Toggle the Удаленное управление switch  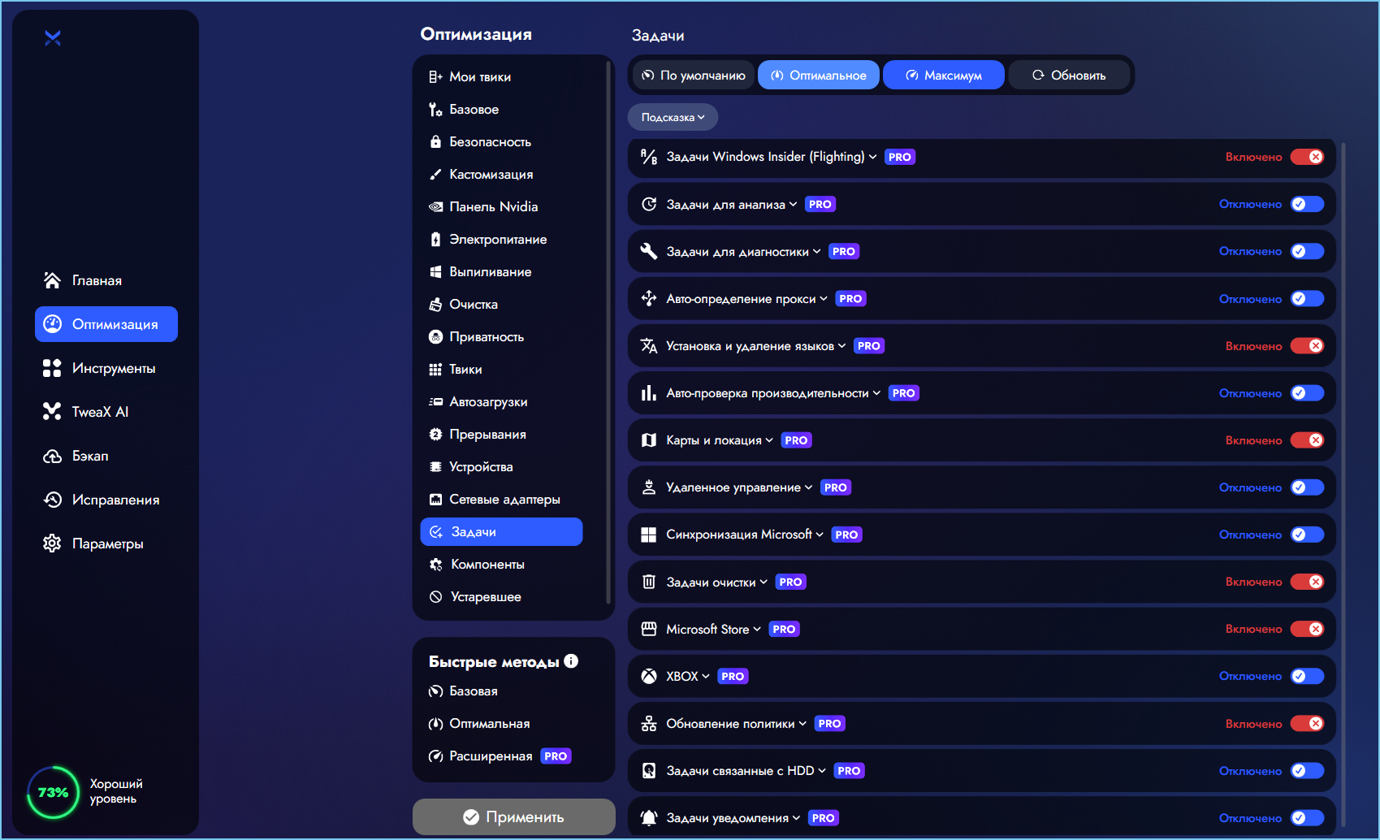pyautogui.click(x=1307, y=487)
